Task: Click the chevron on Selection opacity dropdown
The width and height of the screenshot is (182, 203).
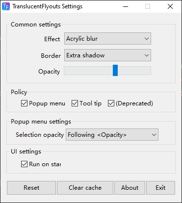Action: [154, 135]
